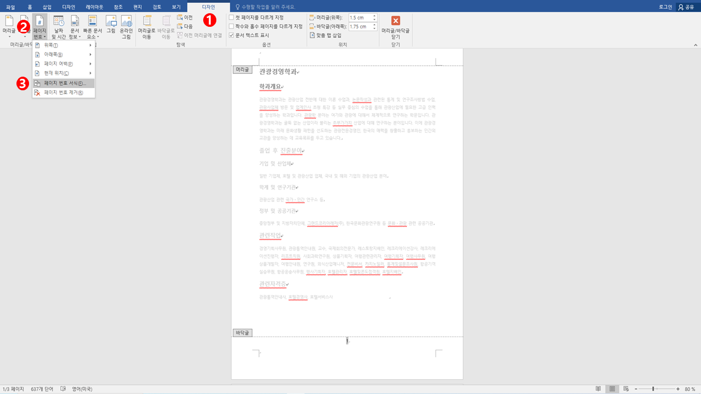Jump to footer using 바닥글로 이동

click(167, 26)
